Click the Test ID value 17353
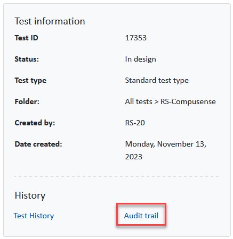233x239 pixels. (136, 38)
